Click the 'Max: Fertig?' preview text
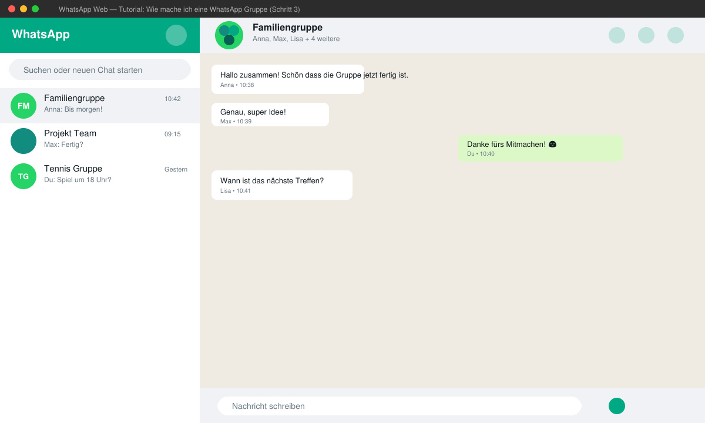The image size is (705, 423). pos(63,145)
